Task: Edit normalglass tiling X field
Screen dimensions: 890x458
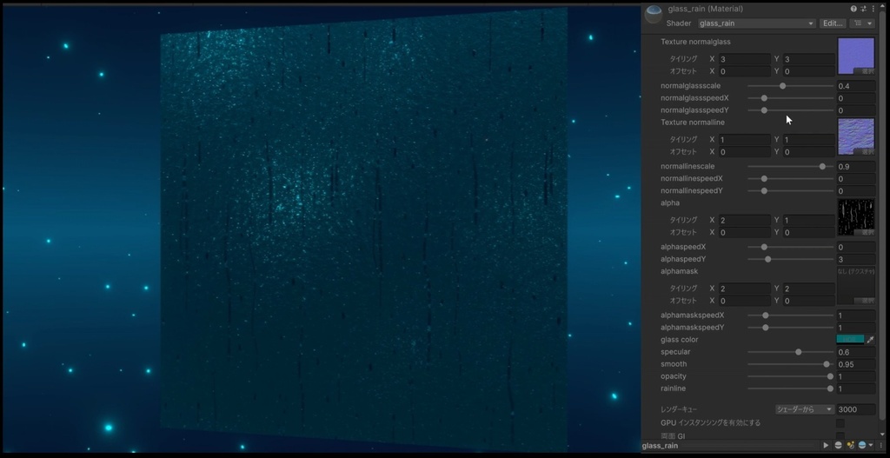Action: (744, 59)
